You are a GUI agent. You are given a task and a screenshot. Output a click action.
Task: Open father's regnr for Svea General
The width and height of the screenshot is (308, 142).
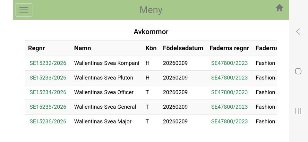tap(229, 107)
